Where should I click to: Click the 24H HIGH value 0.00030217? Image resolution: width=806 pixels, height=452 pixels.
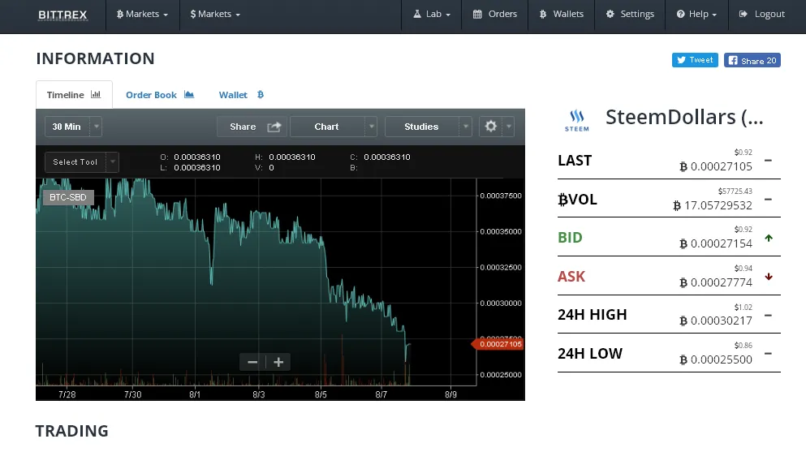pyautogui.click(x=716, y=321)
